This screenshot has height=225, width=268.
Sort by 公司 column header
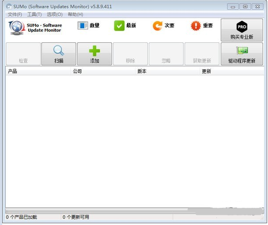pos(103,71)
